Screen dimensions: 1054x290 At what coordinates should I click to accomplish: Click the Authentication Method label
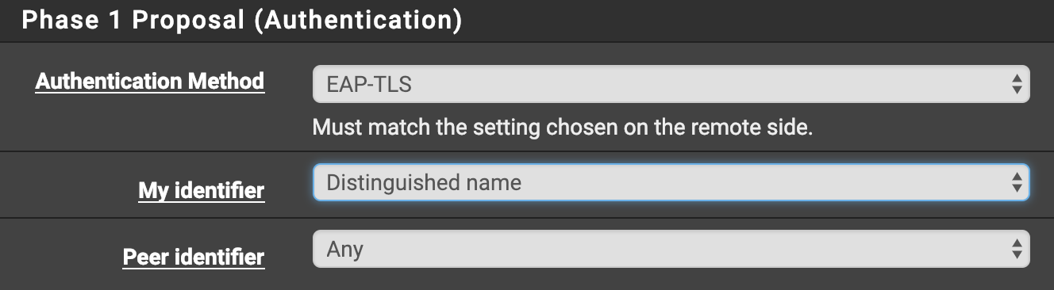(x=150, y=81)
